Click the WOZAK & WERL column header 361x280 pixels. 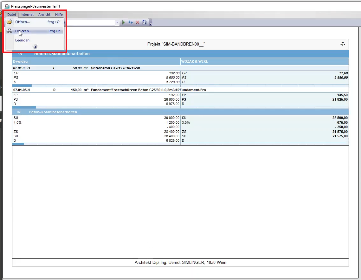tap(264, 61)
